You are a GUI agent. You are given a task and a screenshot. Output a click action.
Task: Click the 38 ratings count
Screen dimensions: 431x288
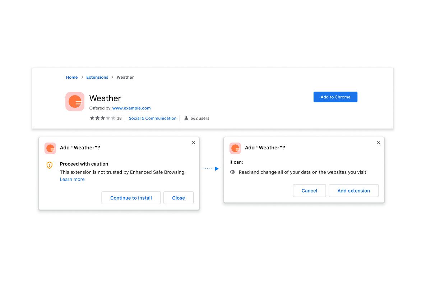pyautogui.click(x=119, y=118)
